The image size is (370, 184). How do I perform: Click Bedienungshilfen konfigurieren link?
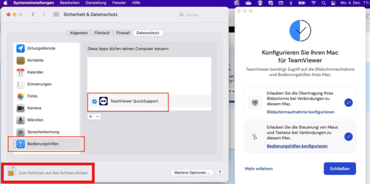pos(297,146)
